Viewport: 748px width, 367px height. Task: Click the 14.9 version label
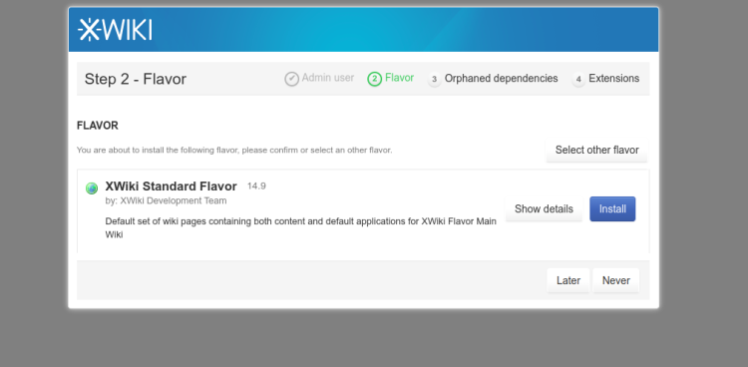[256, 186]
